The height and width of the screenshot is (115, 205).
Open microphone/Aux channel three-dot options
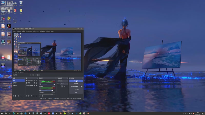40,82
